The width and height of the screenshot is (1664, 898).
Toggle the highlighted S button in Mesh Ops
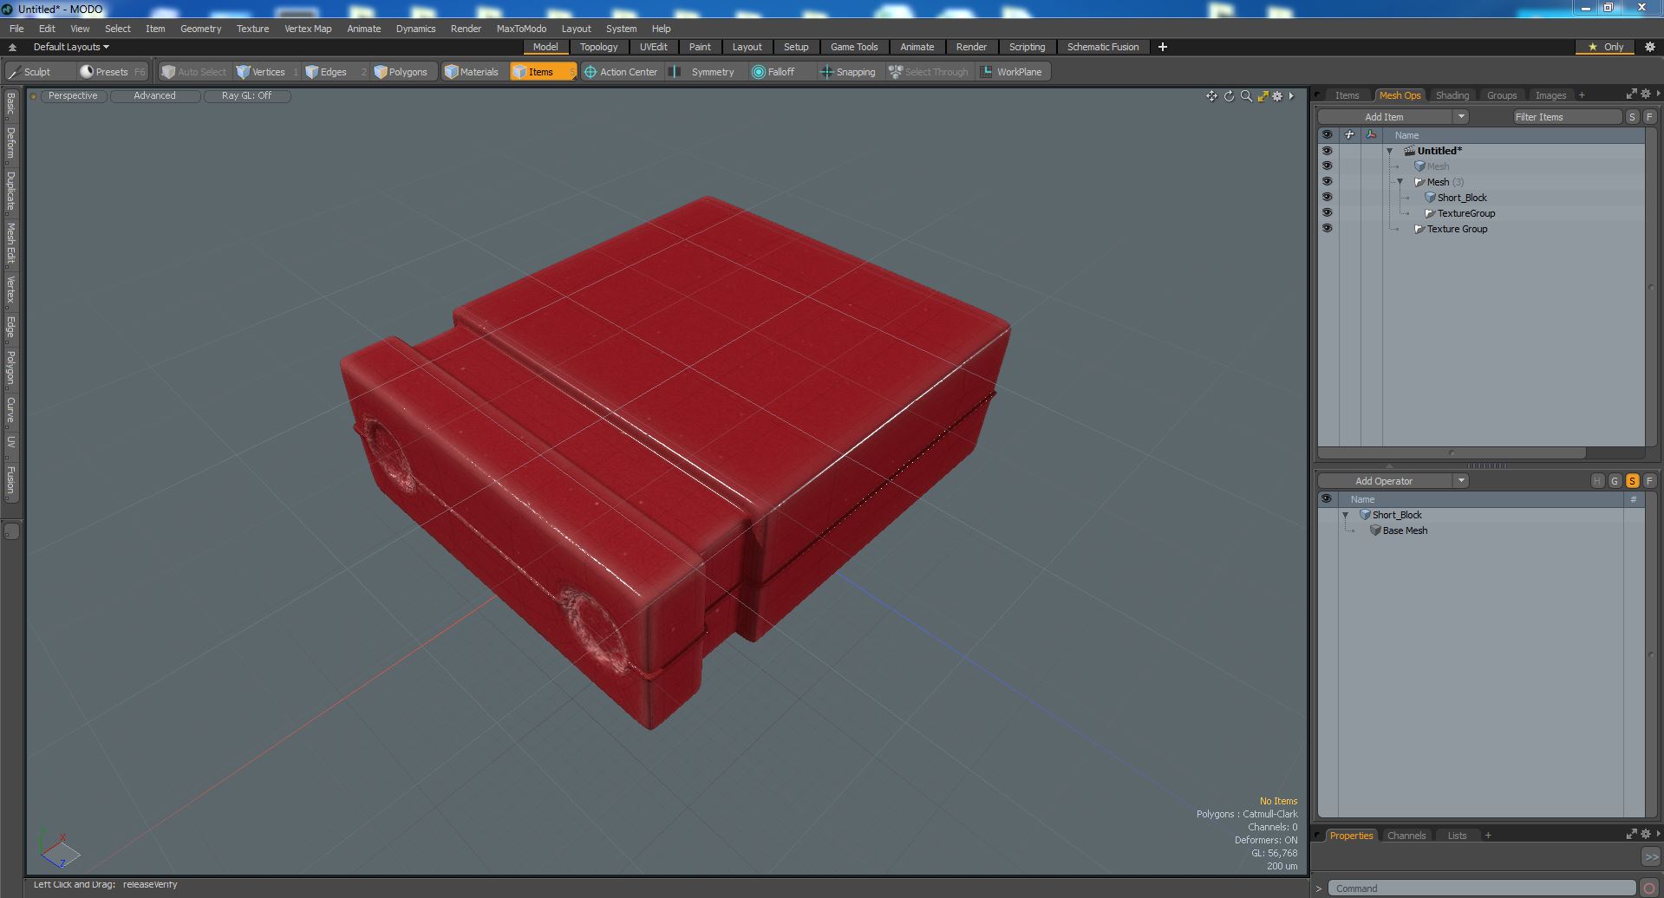(1632, 481)
